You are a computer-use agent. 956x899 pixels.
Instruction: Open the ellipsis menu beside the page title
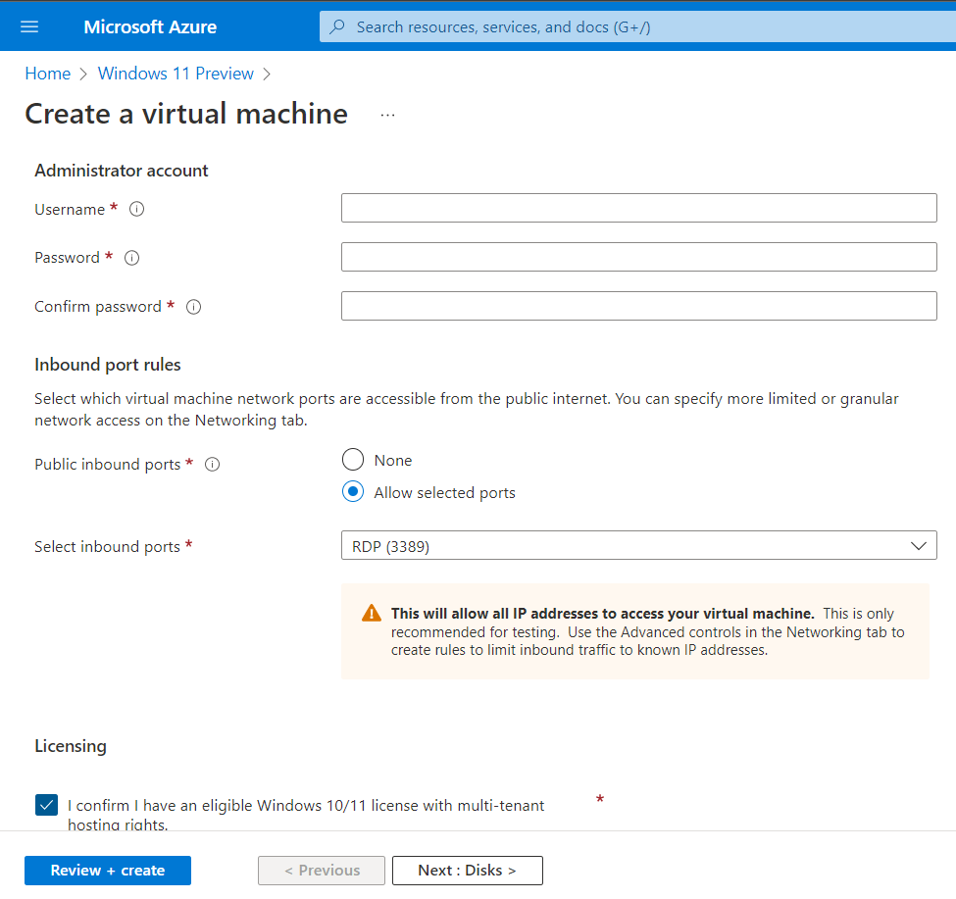(387, 114)
